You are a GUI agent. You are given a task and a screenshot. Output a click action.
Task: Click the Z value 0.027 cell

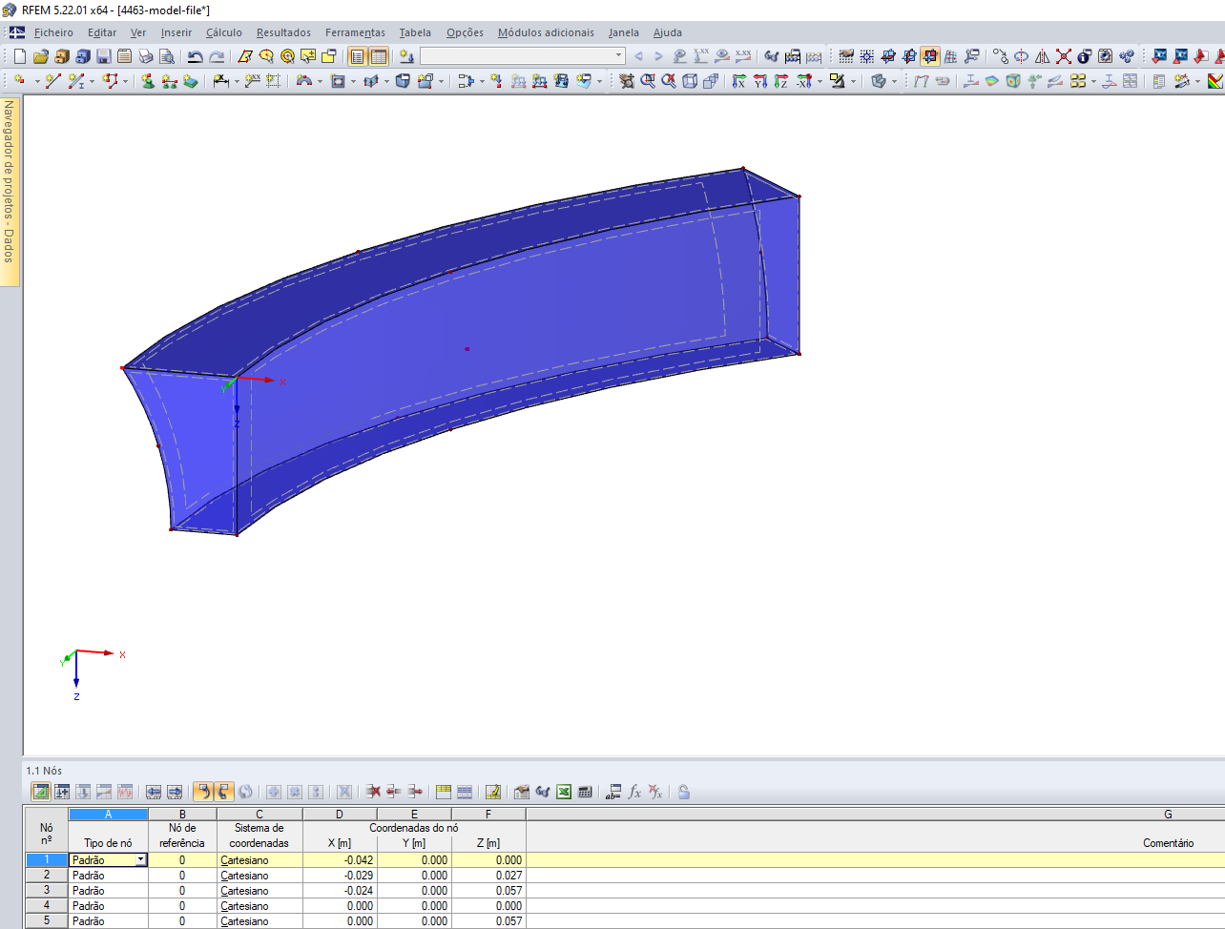click(x=488, y=875)
